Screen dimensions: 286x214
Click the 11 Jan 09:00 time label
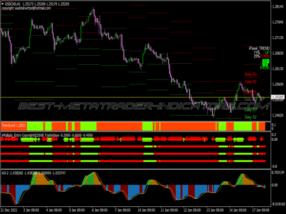169,210
